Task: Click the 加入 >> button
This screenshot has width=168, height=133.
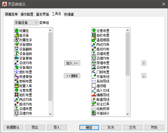Action: (x=72, y=63)
